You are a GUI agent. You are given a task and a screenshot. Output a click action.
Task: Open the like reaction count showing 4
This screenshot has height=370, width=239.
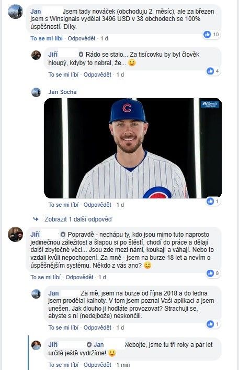click(x=213, y=71)
